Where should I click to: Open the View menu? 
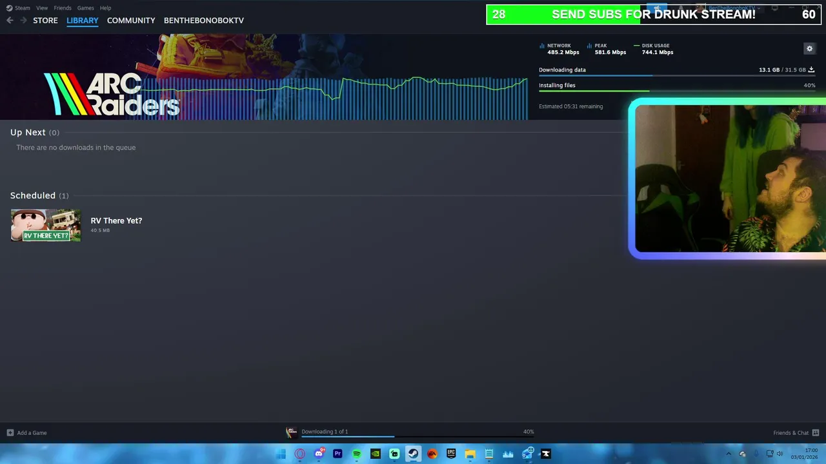(x=42, y=8)
